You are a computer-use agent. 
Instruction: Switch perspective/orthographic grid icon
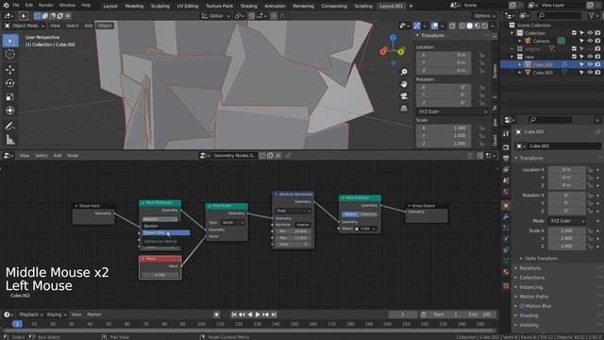coord(403,109)
